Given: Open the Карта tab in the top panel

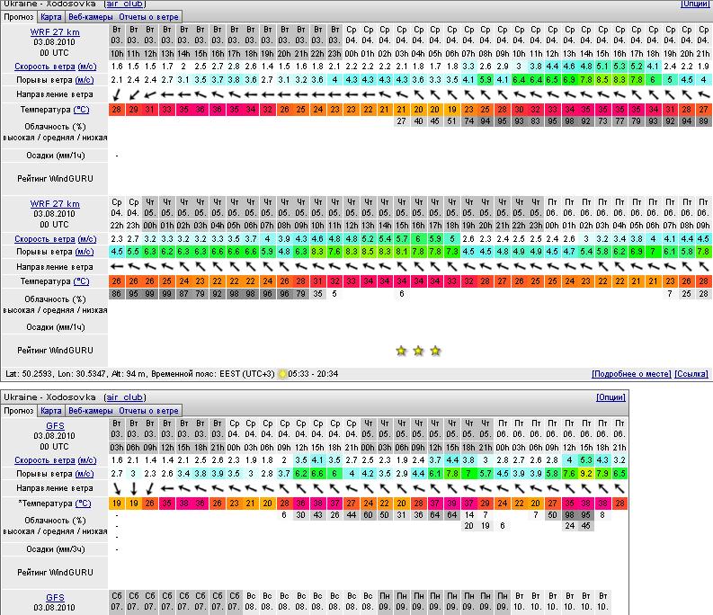Looking at the screenshot, I should click(52, 16).
